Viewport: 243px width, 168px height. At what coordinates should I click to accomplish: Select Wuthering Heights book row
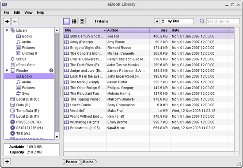tap(149, 122)
